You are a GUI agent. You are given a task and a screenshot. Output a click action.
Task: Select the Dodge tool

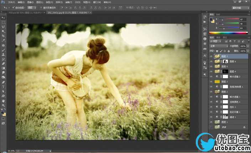click(3, 77)
